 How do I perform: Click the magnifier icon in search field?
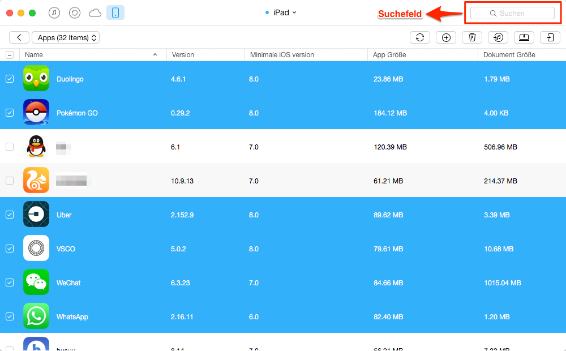coord(493,14)
